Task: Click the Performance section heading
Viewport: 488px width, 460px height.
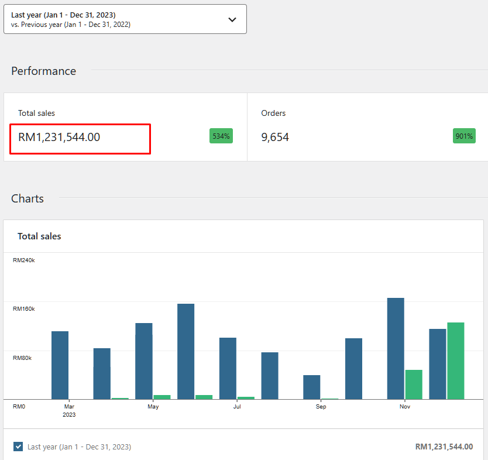Action: tap(44, 71)
